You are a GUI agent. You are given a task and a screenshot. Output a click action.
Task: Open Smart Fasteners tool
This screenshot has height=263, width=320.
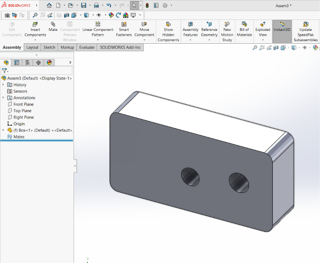tap(124, 29)
